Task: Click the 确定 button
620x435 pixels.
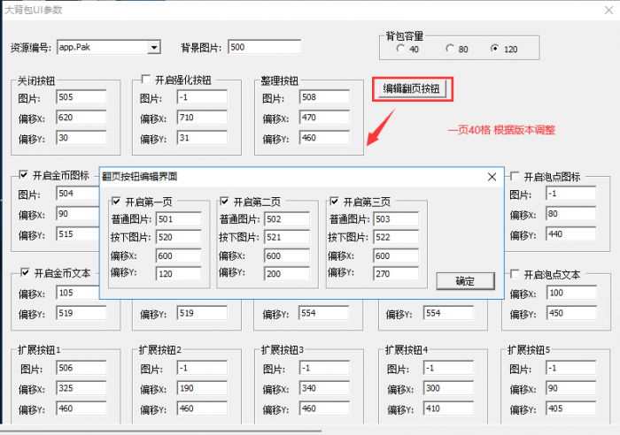Action: pyautogui.click(x=465, y=280)
